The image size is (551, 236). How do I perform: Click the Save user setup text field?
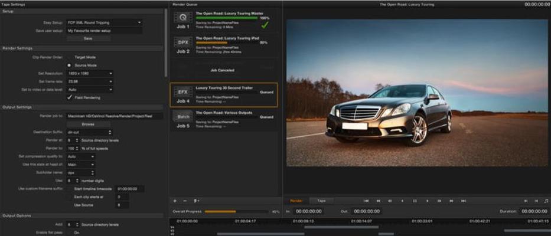[105, 31]
